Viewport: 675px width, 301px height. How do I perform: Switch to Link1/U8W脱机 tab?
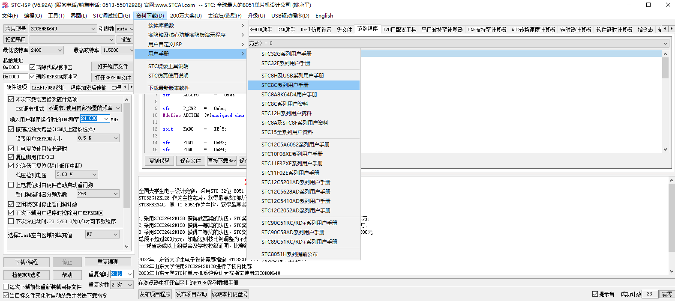click(48, 88)
